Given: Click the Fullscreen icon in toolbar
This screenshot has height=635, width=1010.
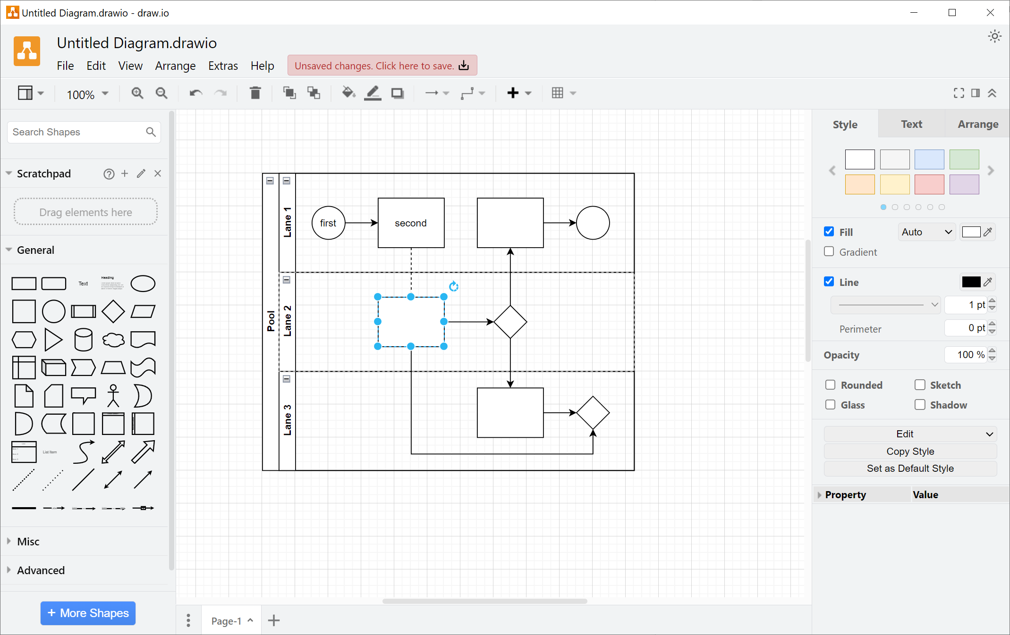Looking at the screenshot, I should point(959,93).
